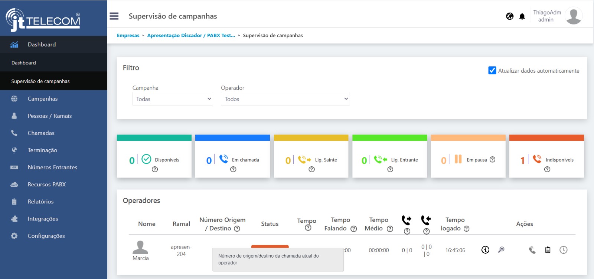Screen dimensions: 594x279
Task: Click the info icon in Marcia's row
Action: 485,250
